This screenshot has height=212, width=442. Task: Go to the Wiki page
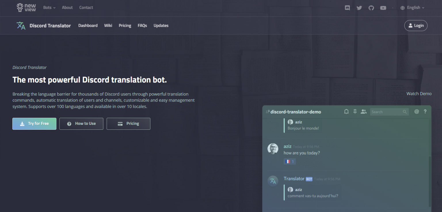coord(108,26)
